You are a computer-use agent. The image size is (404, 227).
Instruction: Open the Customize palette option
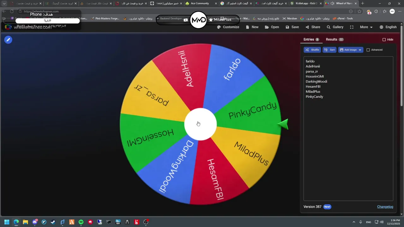(x=228, y=27)
